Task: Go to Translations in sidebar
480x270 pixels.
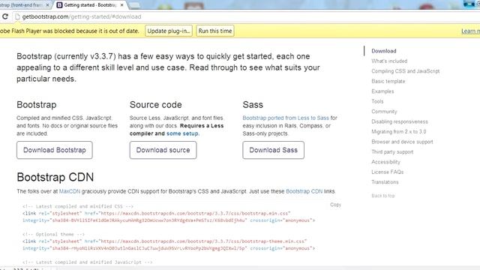Action: point(385,182)
